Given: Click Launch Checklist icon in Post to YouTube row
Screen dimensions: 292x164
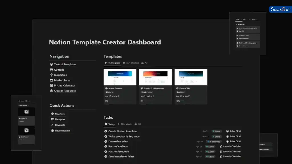Looking at the screenshot, I should coord(221,147).
